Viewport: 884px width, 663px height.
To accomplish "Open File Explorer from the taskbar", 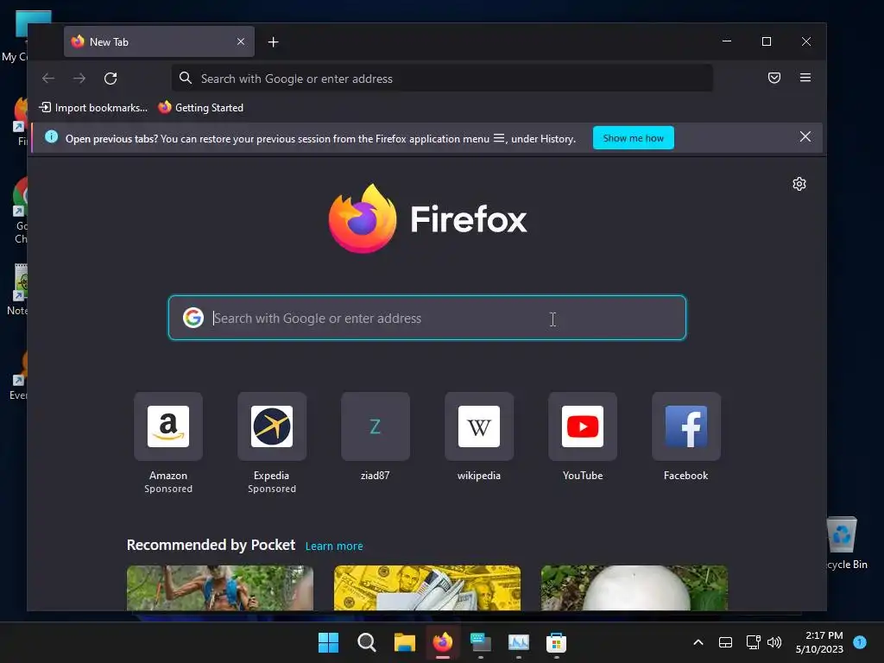I will point(404,642).
